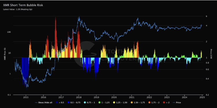
Task: Toggle the Show/Hide all legend item
Action: click(x=43, y=102)
